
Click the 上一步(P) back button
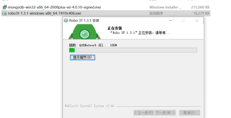click(x=144, y=113)
